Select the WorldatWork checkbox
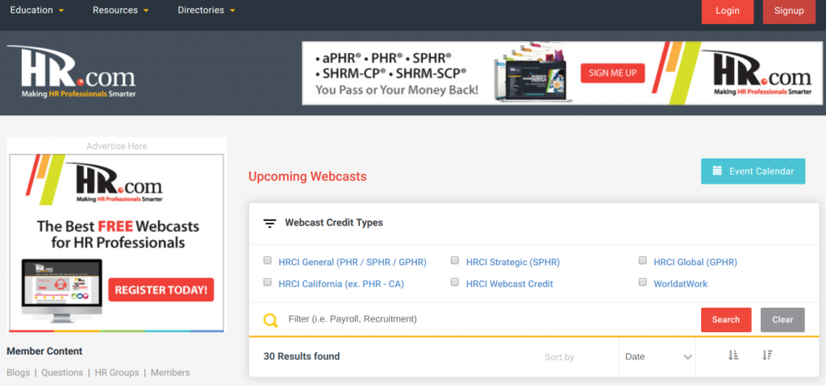Screen dimensions: 826x386 643,282
